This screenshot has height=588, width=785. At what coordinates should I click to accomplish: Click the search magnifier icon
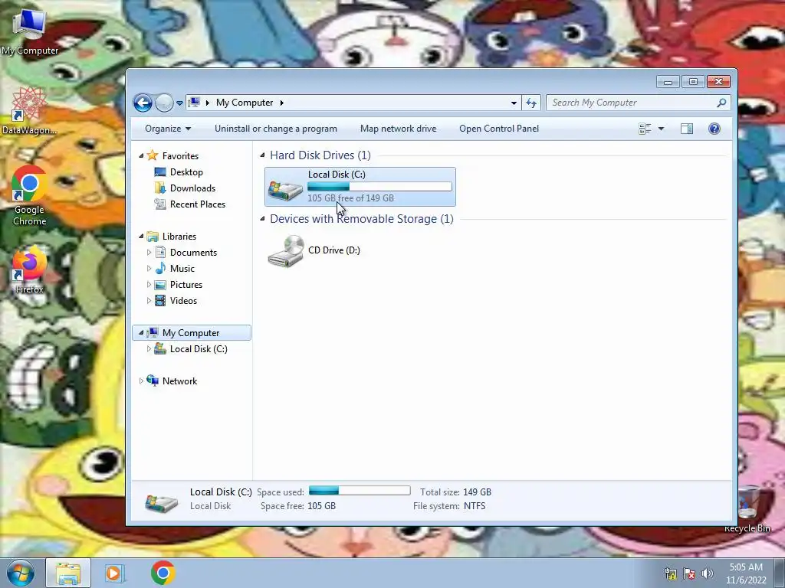click(x=721, y=103)
